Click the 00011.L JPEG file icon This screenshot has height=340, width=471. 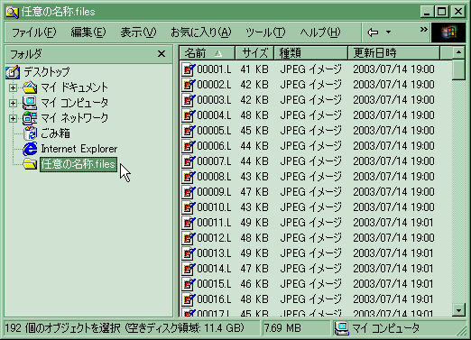[189, 223]
